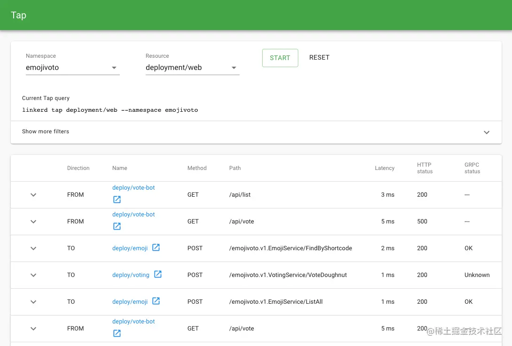
Task: Open deploy/emoji link in ListAll row
Action: click(x=130, y=302)
